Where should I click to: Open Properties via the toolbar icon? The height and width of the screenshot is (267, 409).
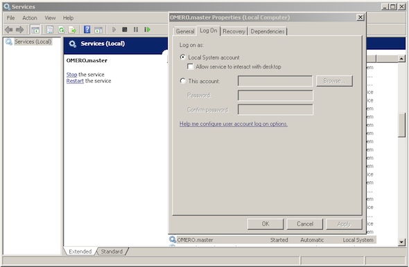pos(49,30)
